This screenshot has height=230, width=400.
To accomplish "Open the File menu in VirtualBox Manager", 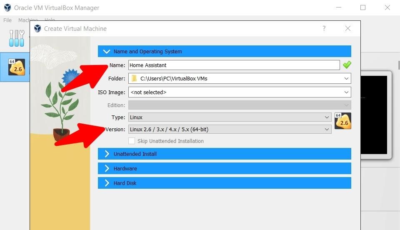I will (7, 20).
